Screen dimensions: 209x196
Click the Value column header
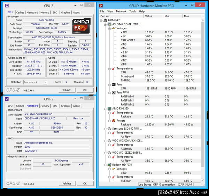pyautogui.click(x=153, y=16)
